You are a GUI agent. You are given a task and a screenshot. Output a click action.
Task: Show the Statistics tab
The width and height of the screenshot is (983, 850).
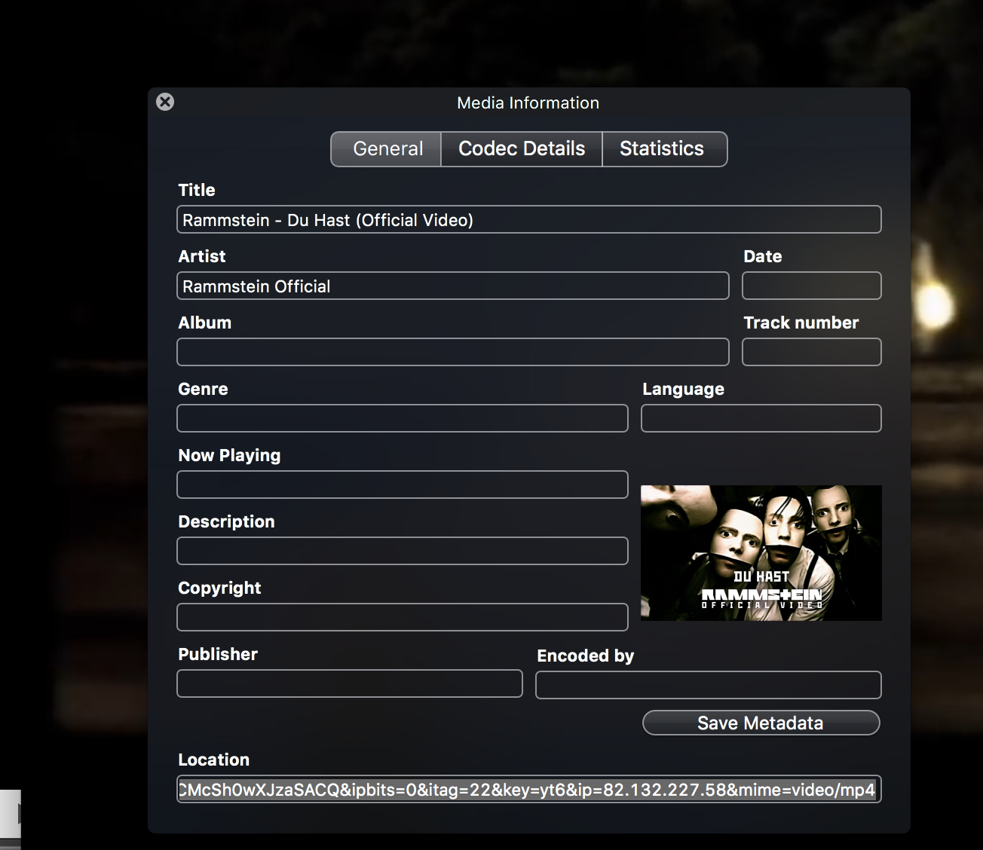point(662,149)
